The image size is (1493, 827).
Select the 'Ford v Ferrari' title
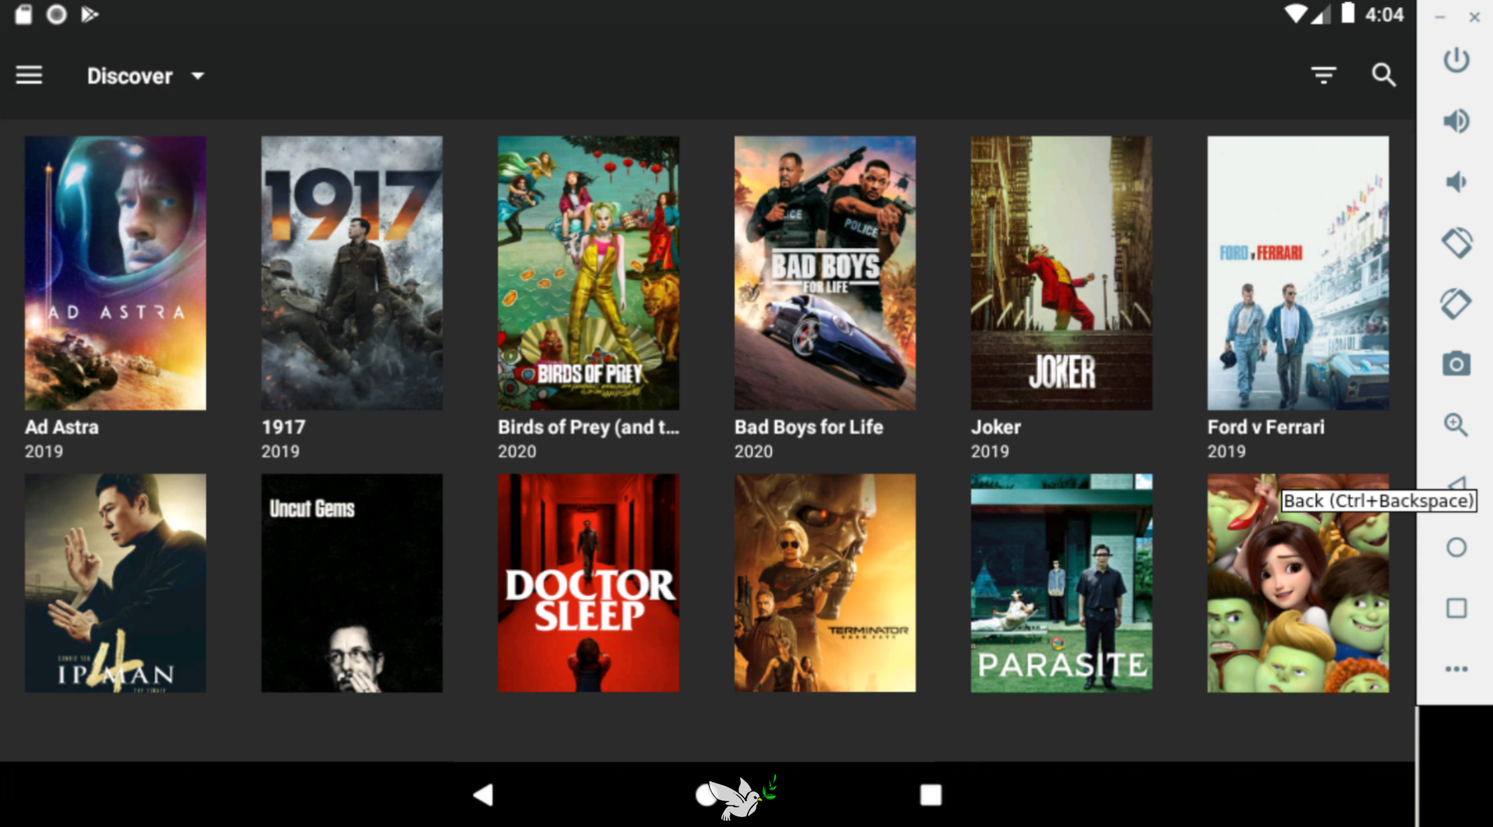coord(1266,427)
